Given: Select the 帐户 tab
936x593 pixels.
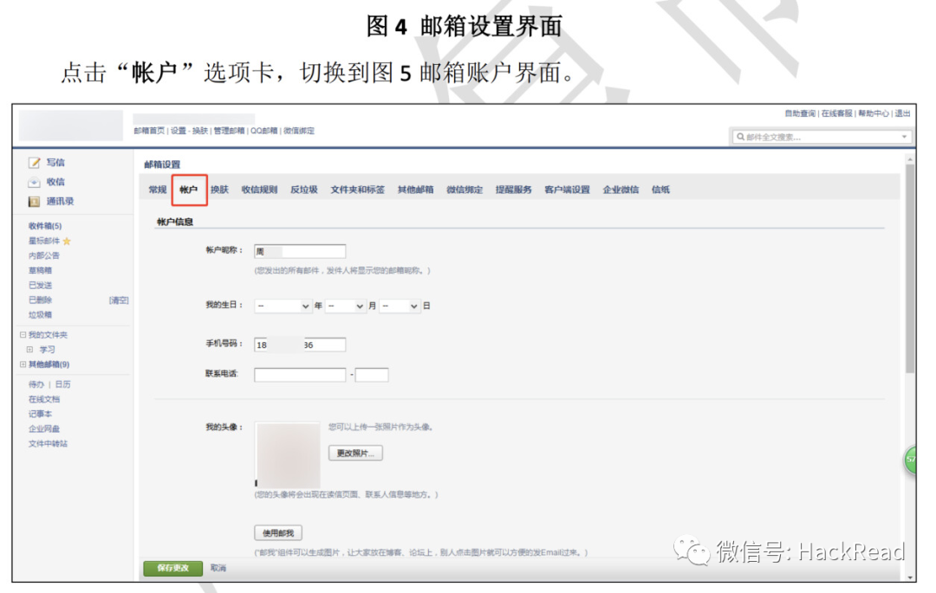Looking at the screenshot, I should pos(189,190).
